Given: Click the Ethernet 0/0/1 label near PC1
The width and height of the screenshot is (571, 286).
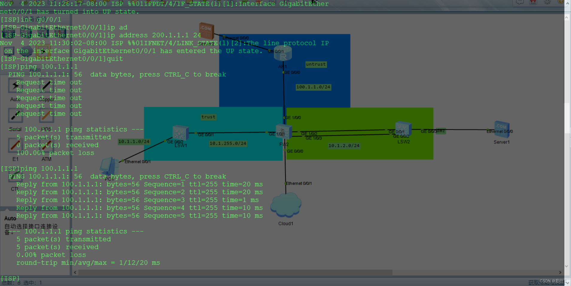Looking at the screenshot, I should tap(138, 162).
